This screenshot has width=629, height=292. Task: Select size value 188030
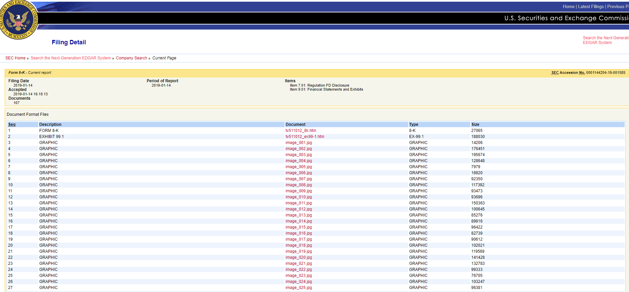pos(478,137)
